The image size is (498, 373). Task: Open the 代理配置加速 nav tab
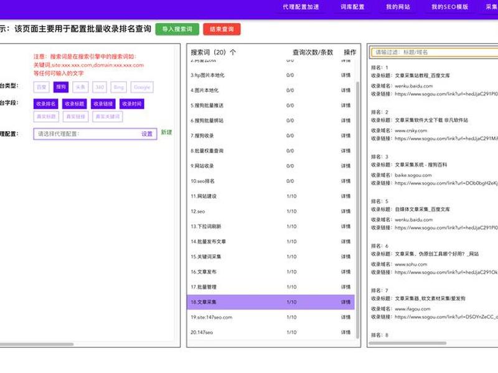(x=301, y=7)
